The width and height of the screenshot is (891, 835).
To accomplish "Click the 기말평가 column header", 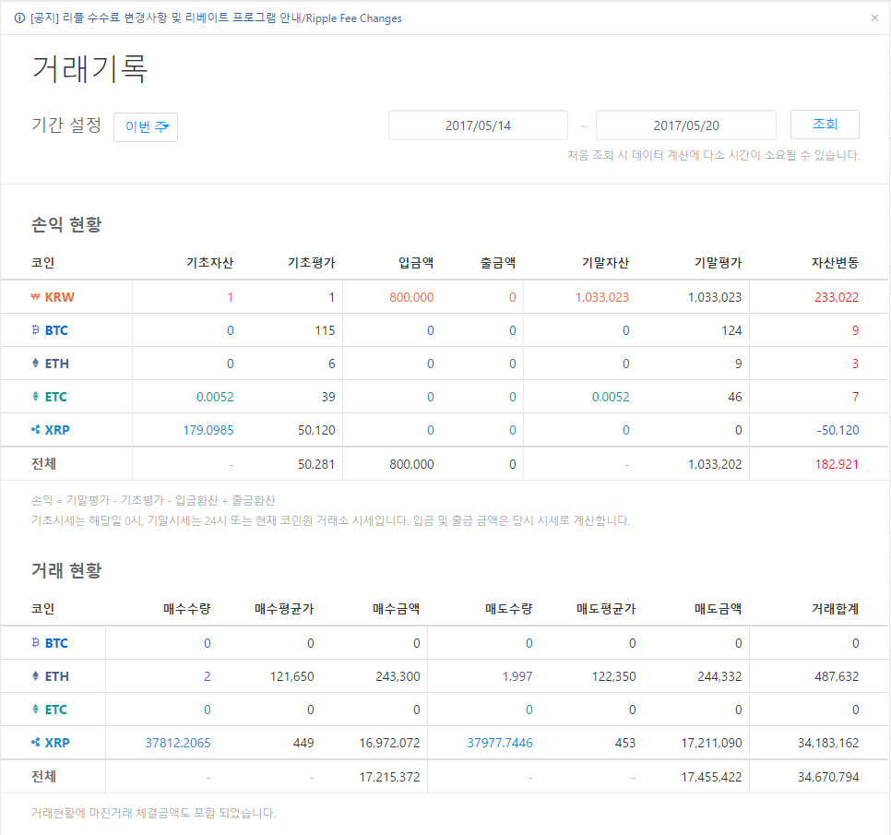I will click(719, 263).
